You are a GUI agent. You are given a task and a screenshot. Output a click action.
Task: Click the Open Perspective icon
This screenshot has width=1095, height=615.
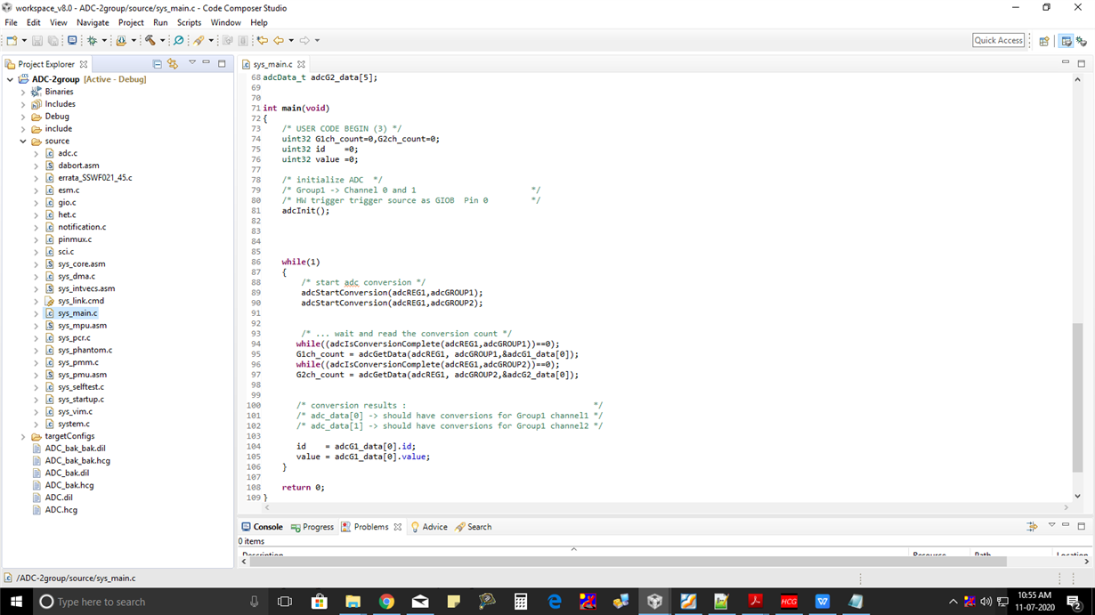click(1044, 41)
